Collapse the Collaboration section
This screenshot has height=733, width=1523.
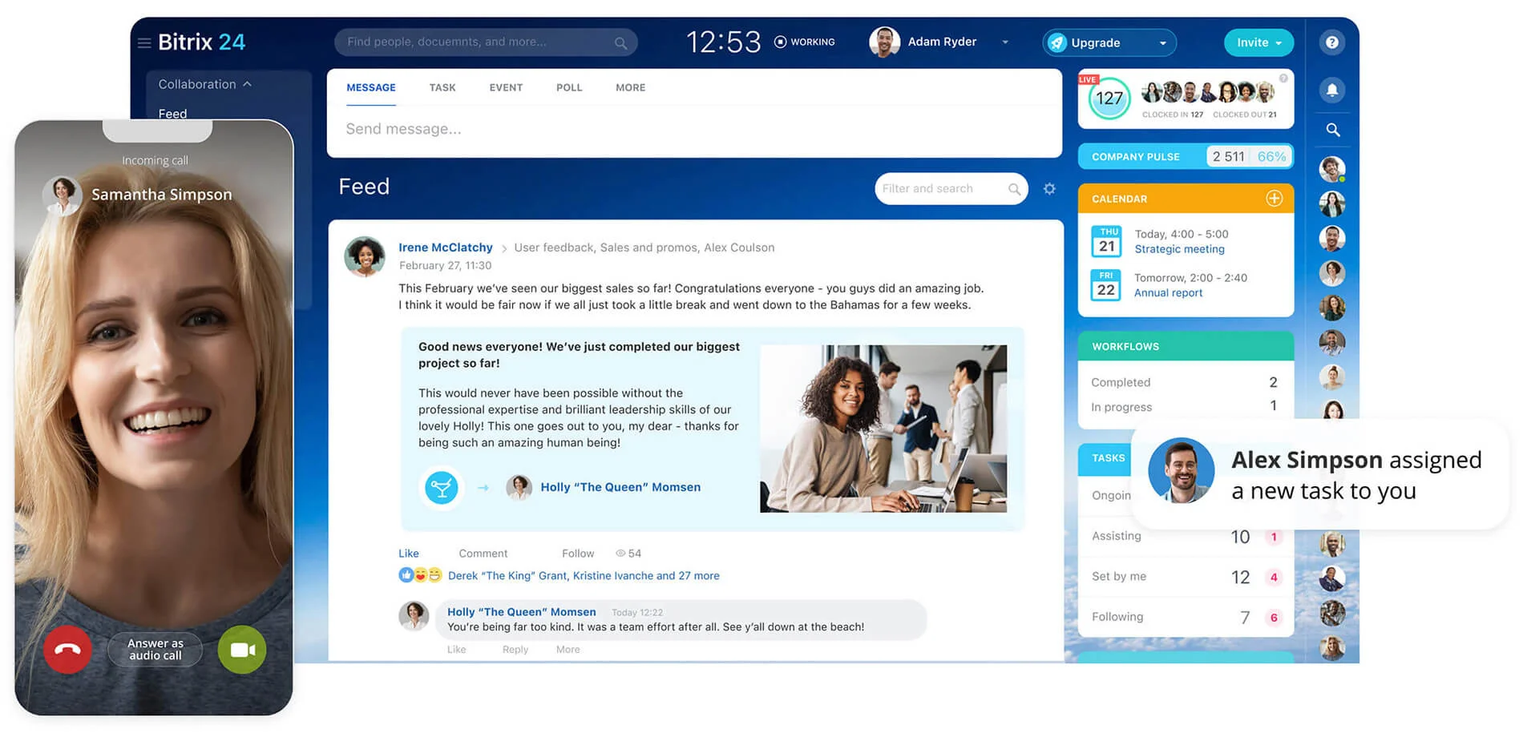[204, 84]
